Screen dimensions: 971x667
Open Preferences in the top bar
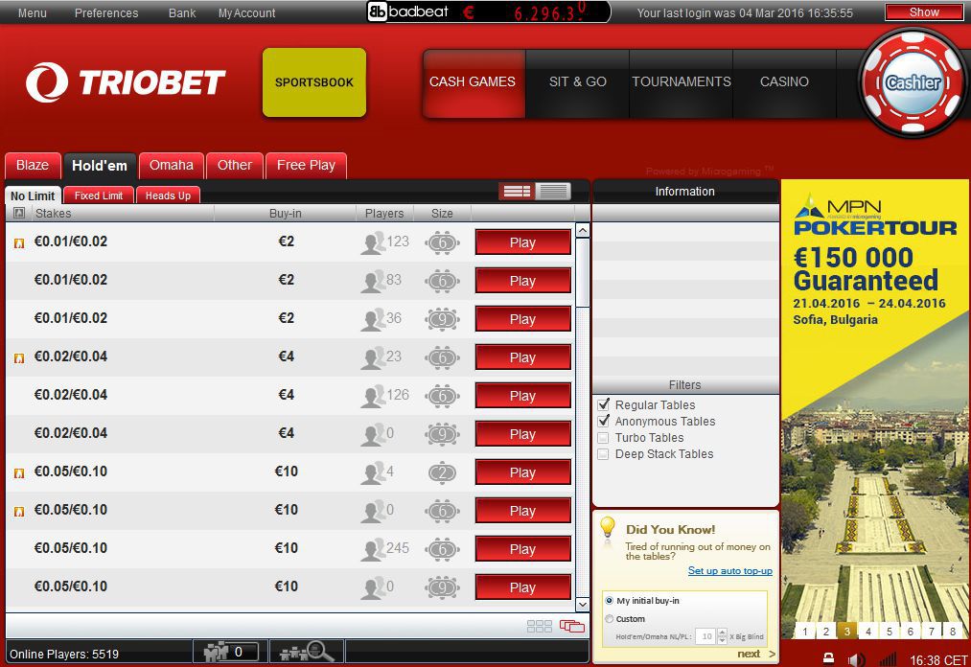[x=106, y=13]
